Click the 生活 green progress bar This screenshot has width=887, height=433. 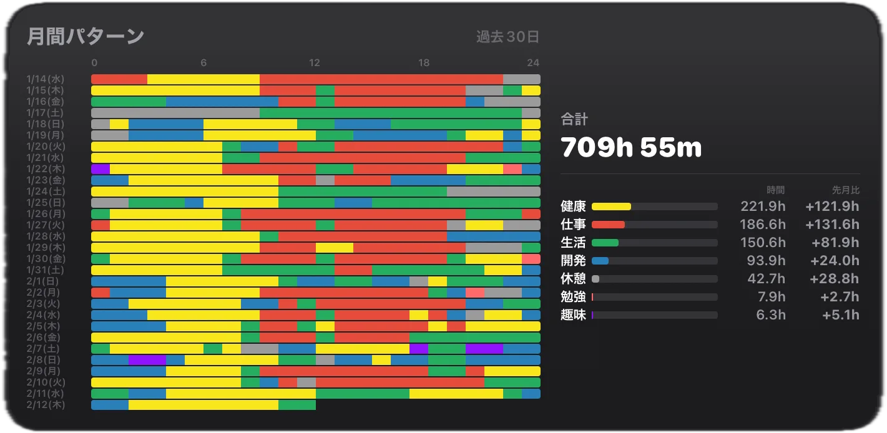click(654, 243)
